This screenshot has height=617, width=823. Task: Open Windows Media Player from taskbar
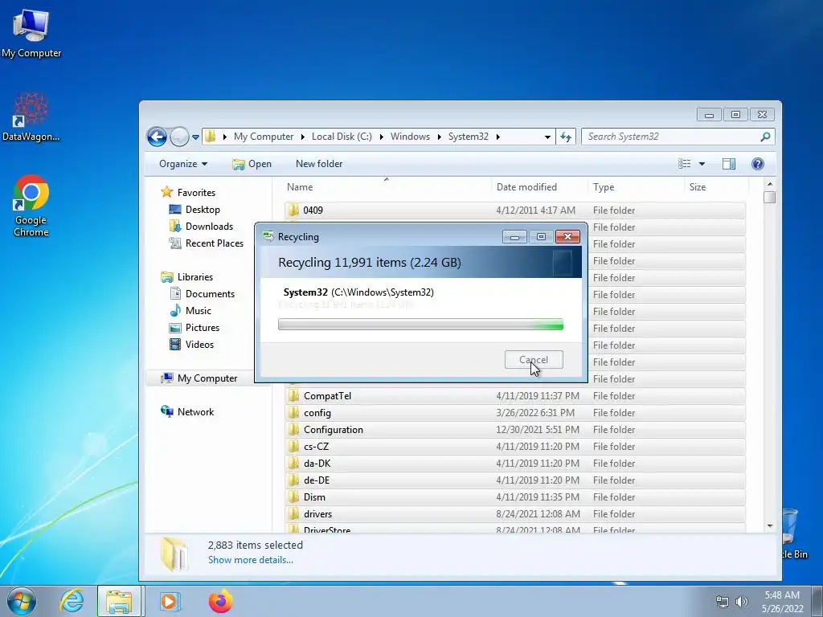click(x=169, y=601)
